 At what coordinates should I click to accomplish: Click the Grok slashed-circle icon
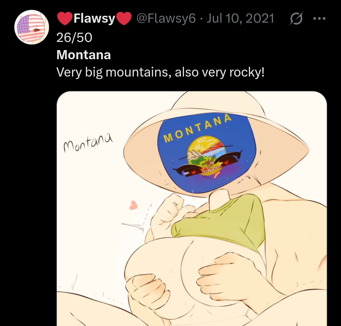[x=296, y=19]
